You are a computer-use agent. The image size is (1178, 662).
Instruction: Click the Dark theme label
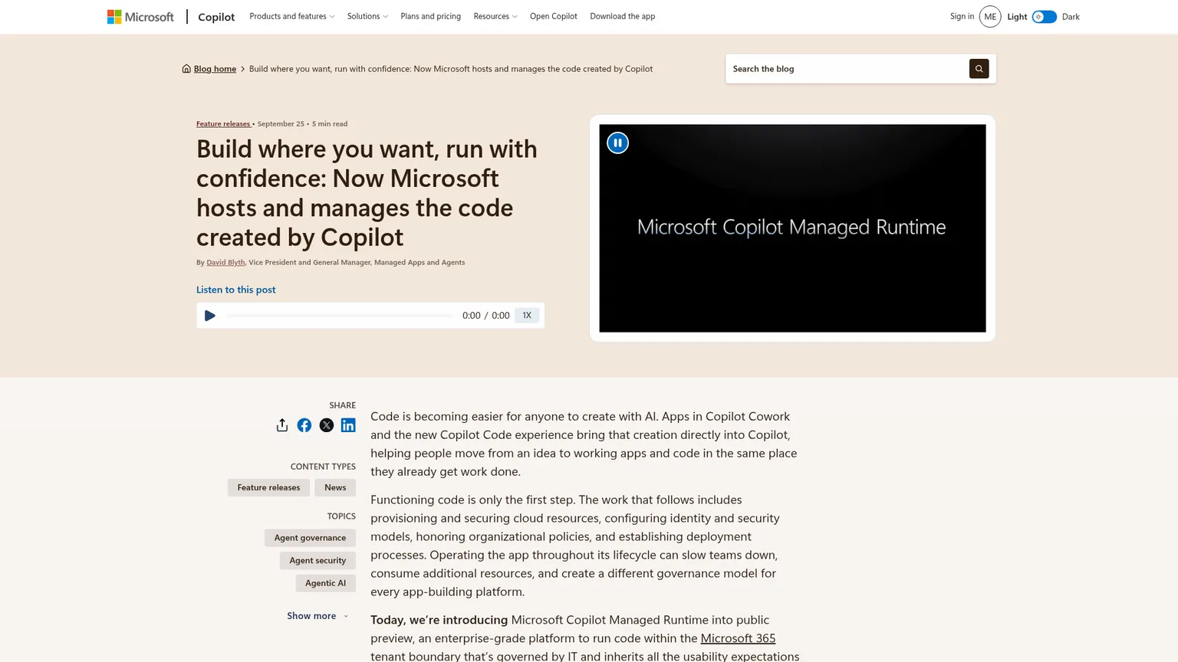pyautogui.click(x=1071, y=17)
